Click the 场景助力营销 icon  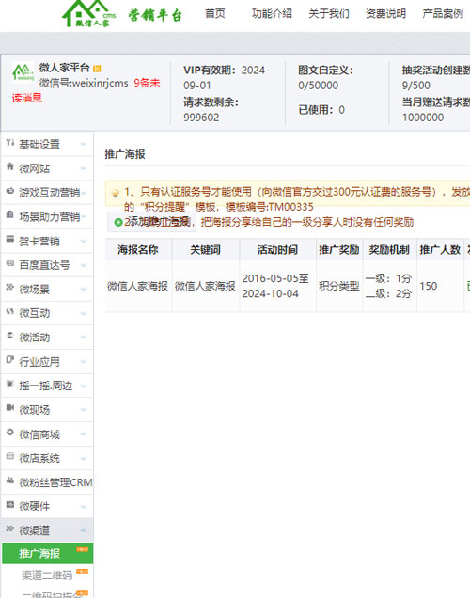tap(10, 214)
